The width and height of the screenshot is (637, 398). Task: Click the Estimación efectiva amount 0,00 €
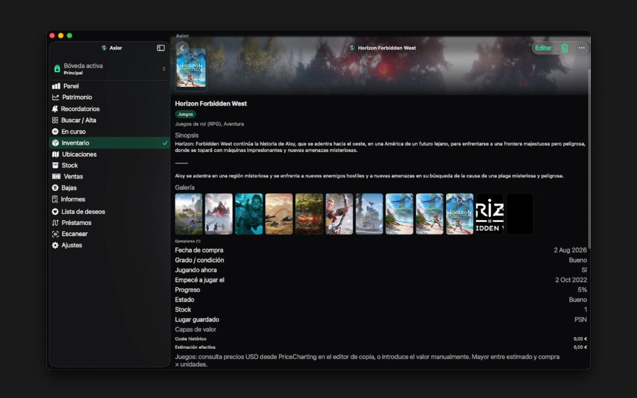click(x=580, y=347)
